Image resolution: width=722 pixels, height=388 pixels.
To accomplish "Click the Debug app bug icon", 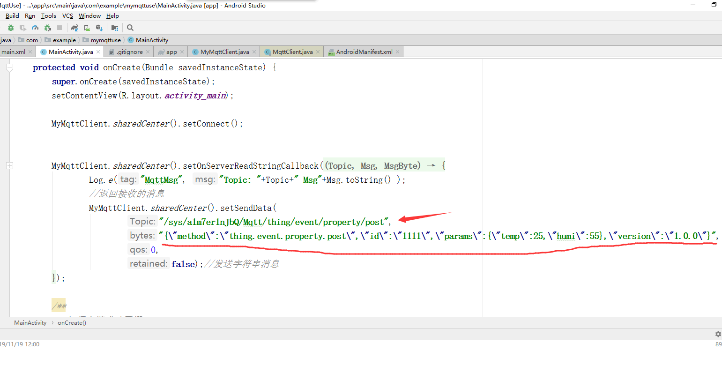I will [11, 28].
